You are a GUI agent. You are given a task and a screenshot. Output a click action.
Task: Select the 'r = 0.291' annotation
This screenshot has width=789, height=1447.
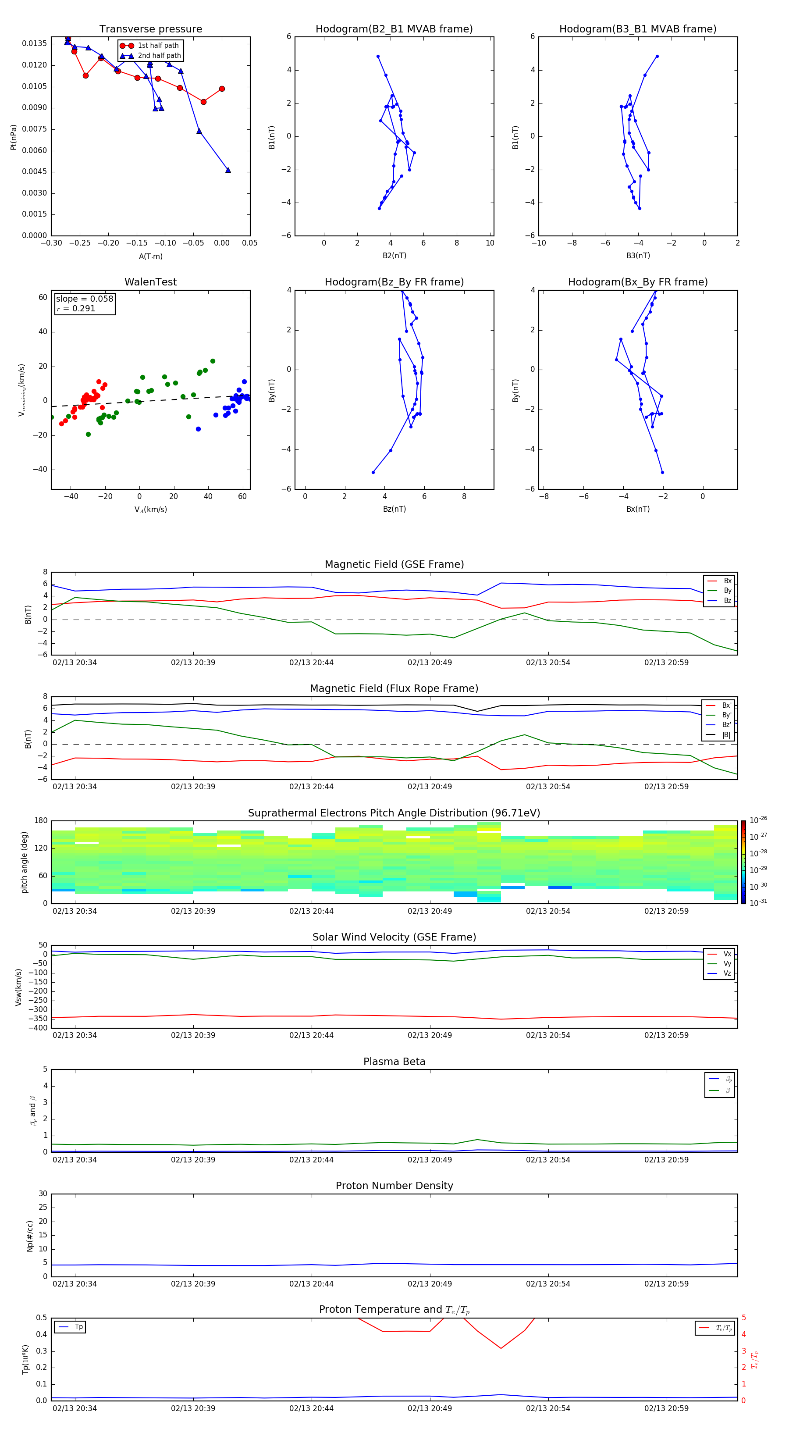coord(76,308)
